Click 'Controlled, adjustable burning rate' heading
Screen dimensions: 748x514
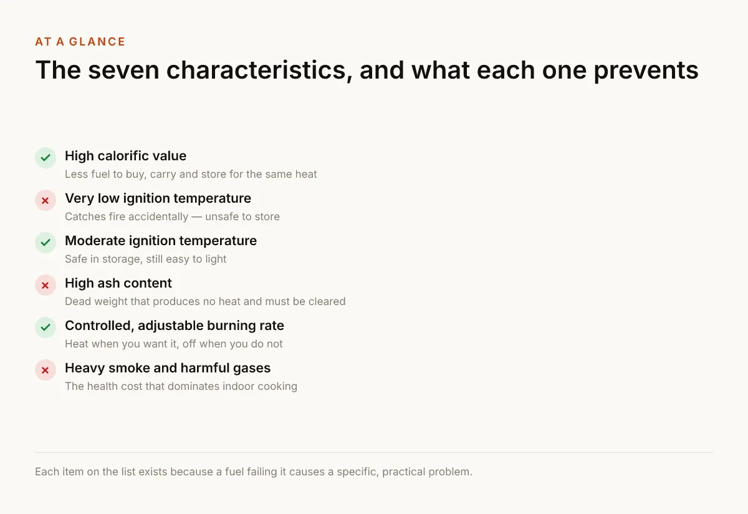175,326
